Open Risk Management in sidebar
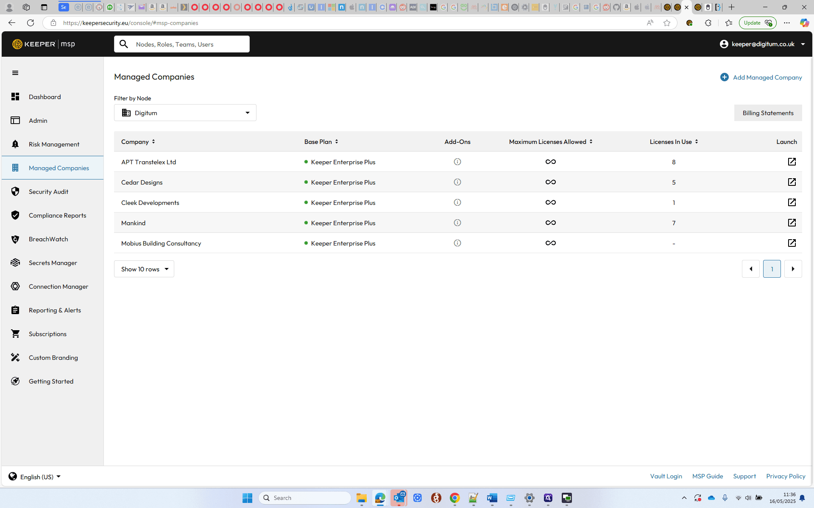 [53, 144]
